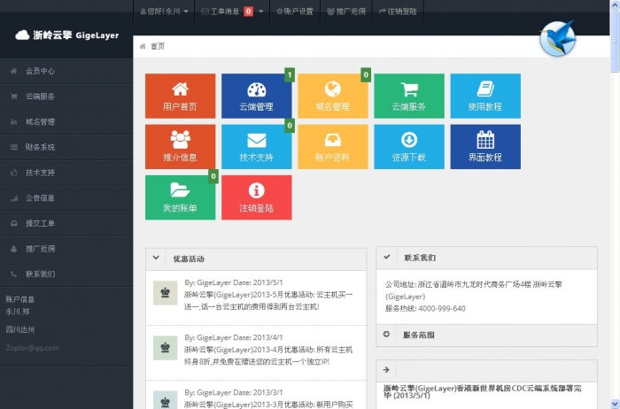Select 云端服务 in the sidebar
Image resolution: width=620 pixels, height=409 pixels.
click(66, 96)
